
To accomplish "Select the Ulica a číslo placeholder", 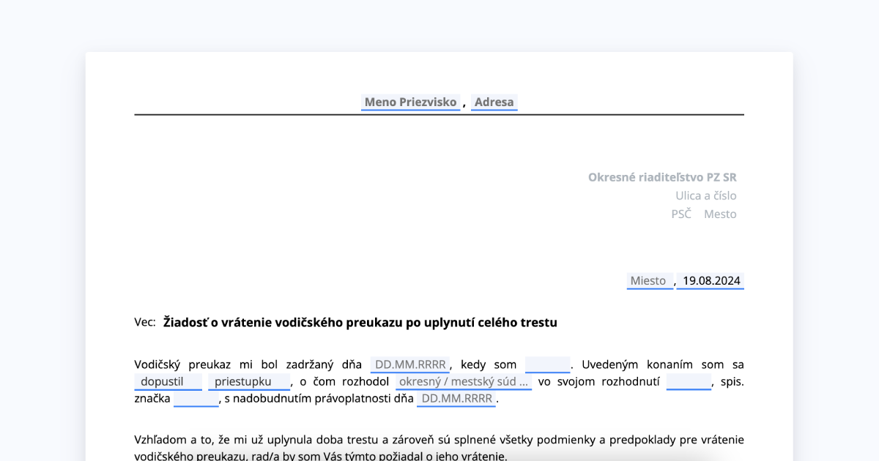I will click(705, 195).
